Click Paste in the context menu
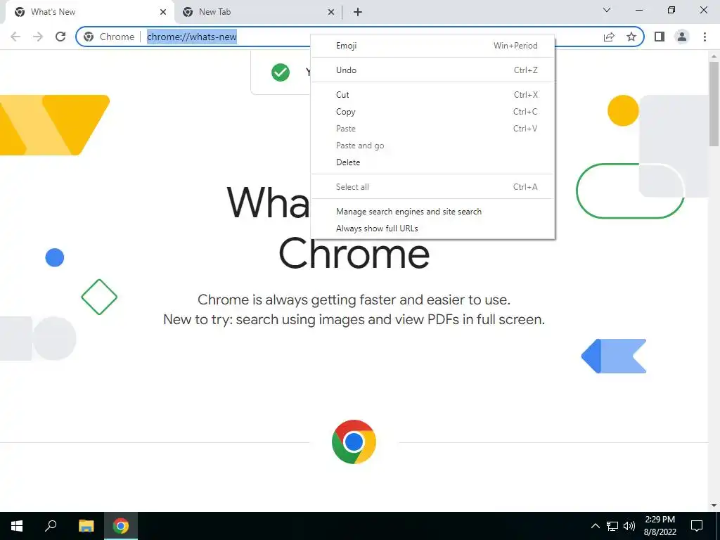This screenshot has height=540, width=720. pos(432,129)
